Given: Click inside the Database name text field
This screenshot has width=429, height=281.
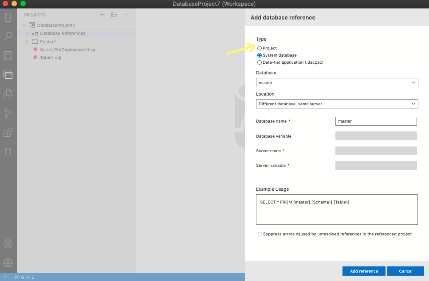Looking at the screenshot, I should coord(376,121).
